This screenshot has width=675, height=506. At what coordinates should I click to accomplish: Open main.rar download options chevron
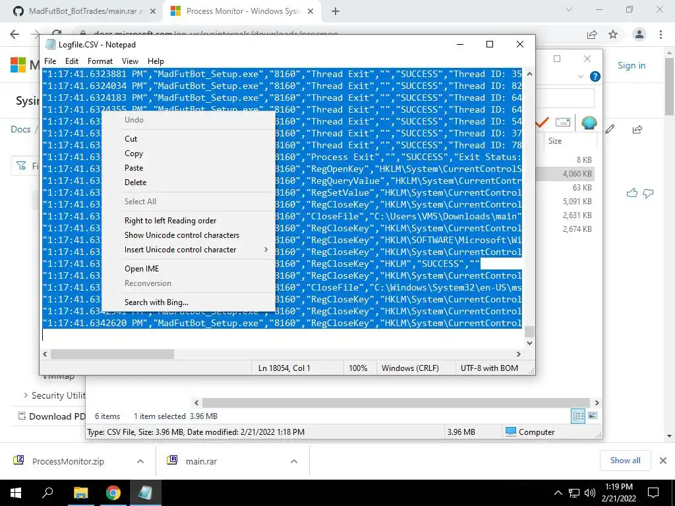[x=294, y=461]
